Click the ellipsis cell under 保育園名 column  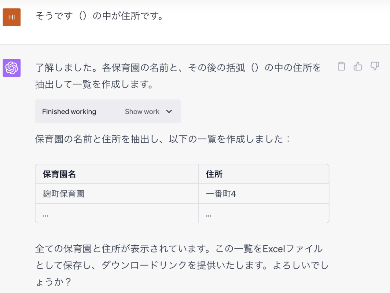click(x=45, y=214)
